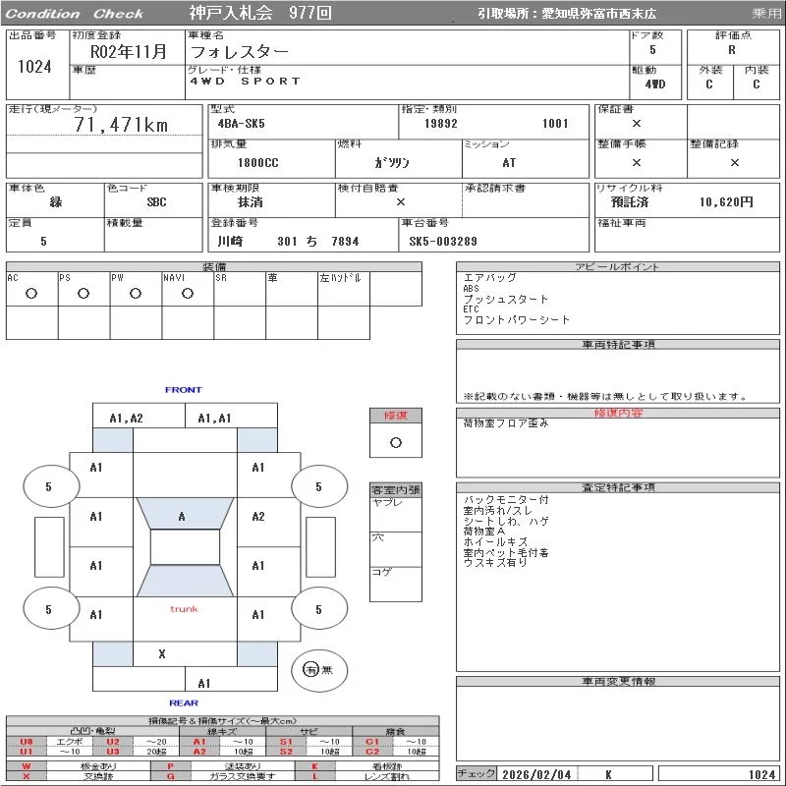The height and width of the screenshot is (786, 786).
Task: Click the Condition Check title in header
Action: tap(75, 14)
